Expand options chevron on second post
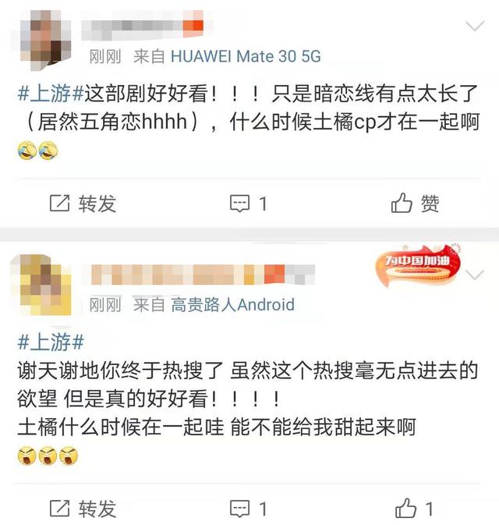The height and width of the screenshot is (525, 499). pos(475,275)
